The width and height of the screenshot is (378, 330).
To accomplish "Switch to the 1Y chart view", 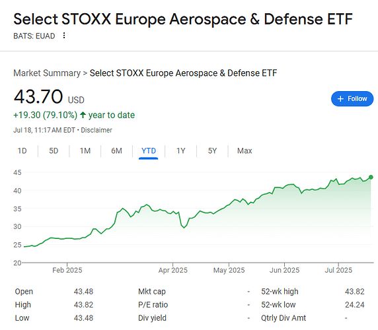I will click(x=181, y=151).
